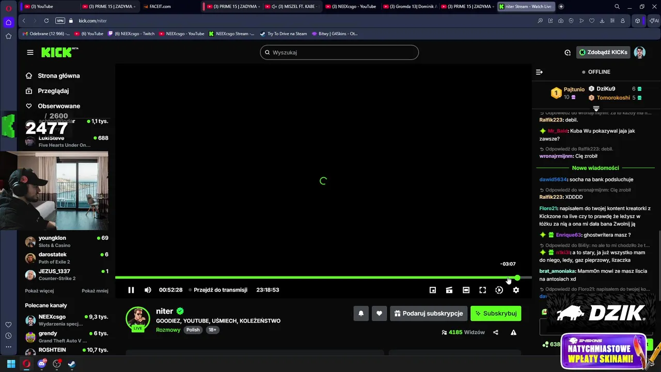
Task: Mute the player volume
Action: 148,290
